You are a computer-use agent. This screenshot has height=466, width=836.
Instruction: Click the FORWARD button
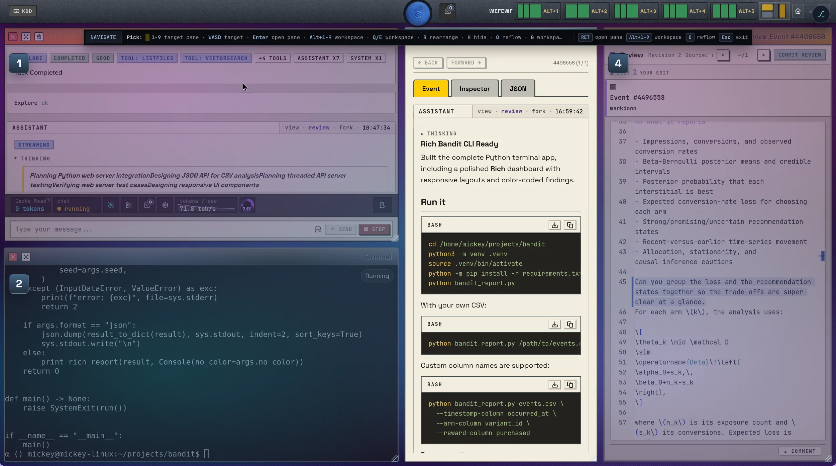tap(466, 63)
